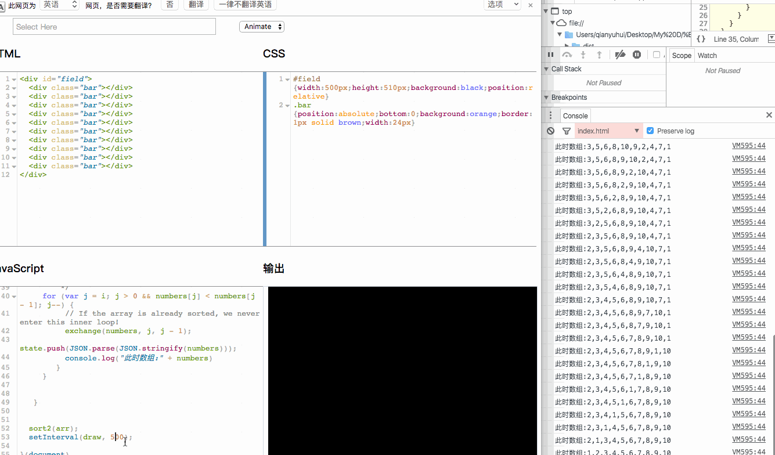Click the 一律不翻译英语 button
The height and width of the screenshot is (455, 775).
245,5
